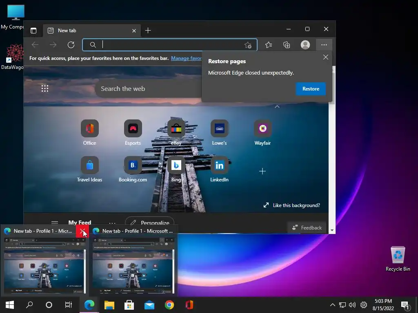Image resolution: width=418 pixels, height=313 pixels.
Task: Click the Edge taskbar icon
Action: pos(89,305)
